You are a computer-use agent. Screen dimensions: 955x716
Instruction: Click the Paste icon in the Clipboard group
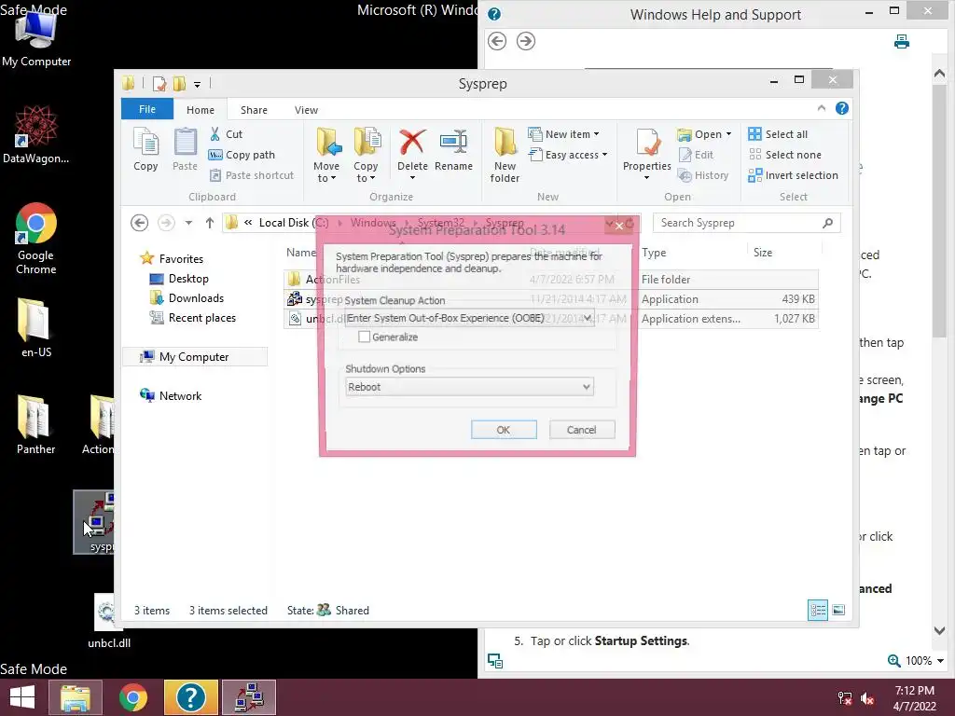[x=185, y=150]
